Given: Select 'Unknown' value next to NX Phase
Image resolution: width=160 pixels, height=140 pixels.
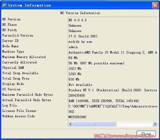Looking at the screenshot, I should pyautogui.click(x=75, y=25).
